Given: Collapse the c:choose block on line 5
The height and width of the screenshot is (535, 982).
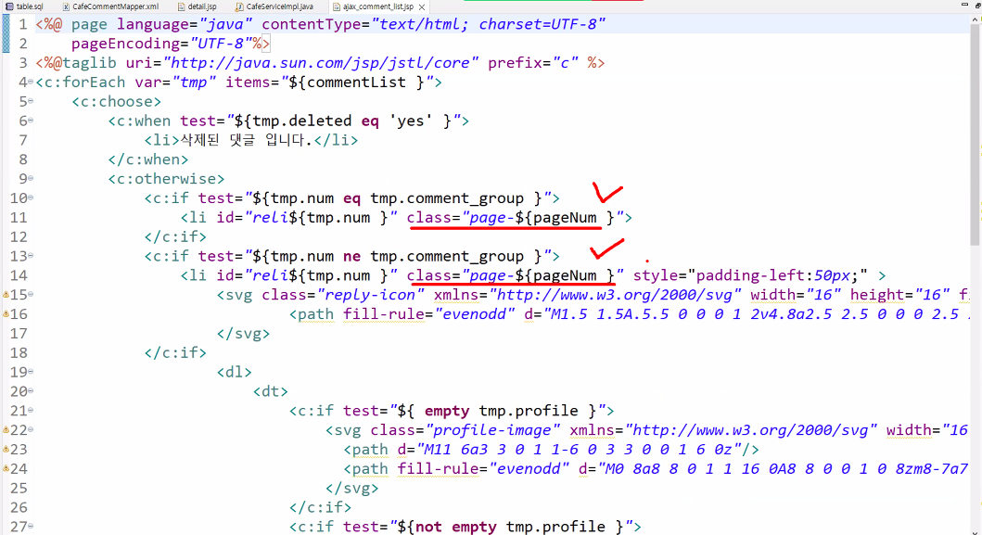Looking at the screenshot, I should 31,101.
